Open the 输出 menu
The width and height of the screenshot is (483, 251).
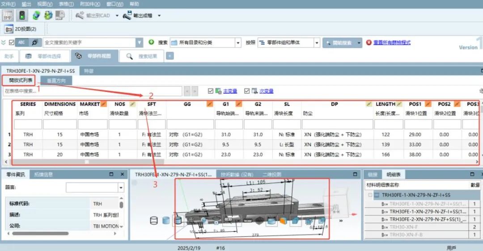pyautogui.click(x=26, y=4)
